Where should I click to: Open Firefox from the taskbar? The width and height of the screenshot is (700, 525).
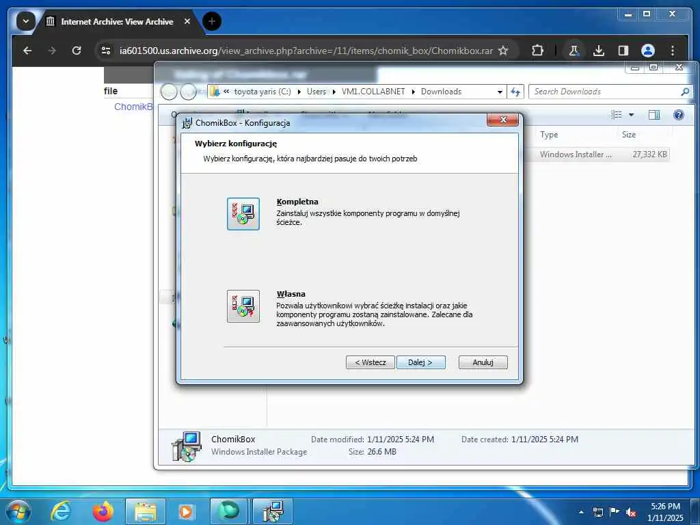click(103, 511)
